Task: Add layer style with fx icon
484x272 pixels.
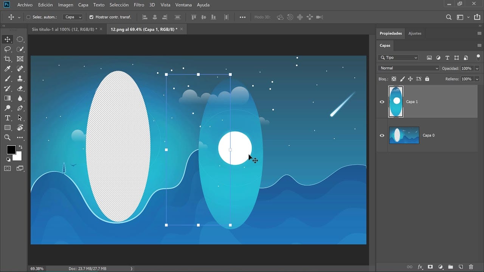Action: pyautogui.click(x=420, y=267)
